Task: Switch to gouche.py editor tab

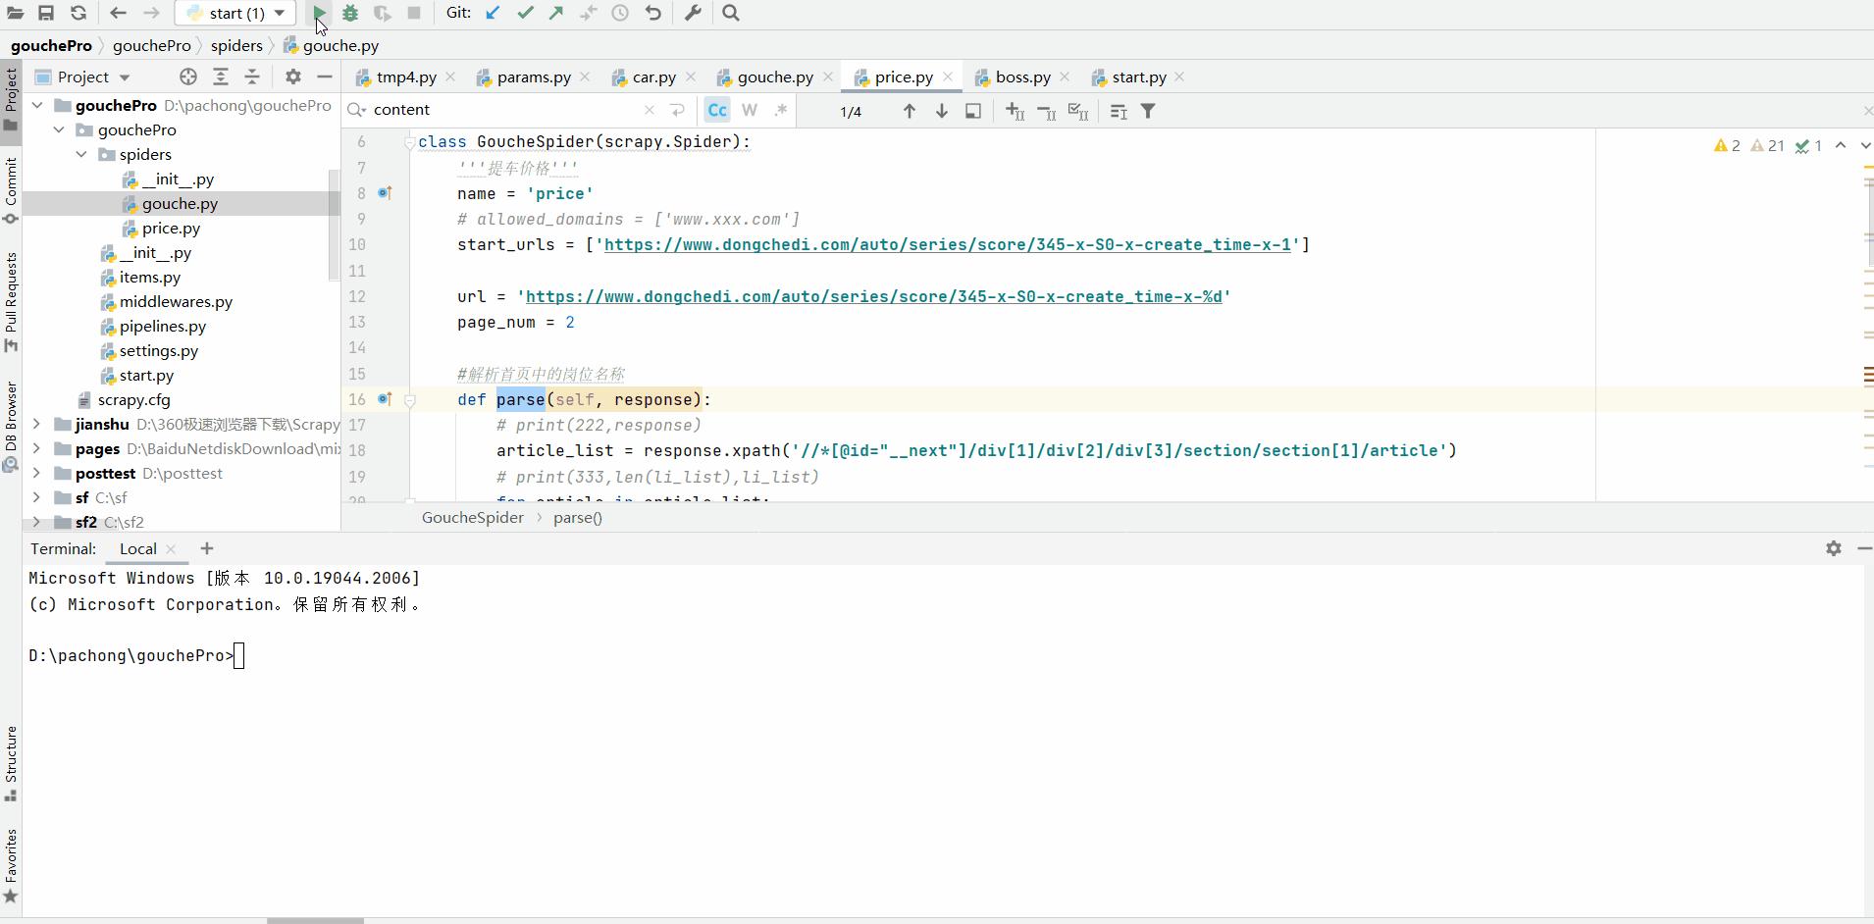Action: [774, 77]
